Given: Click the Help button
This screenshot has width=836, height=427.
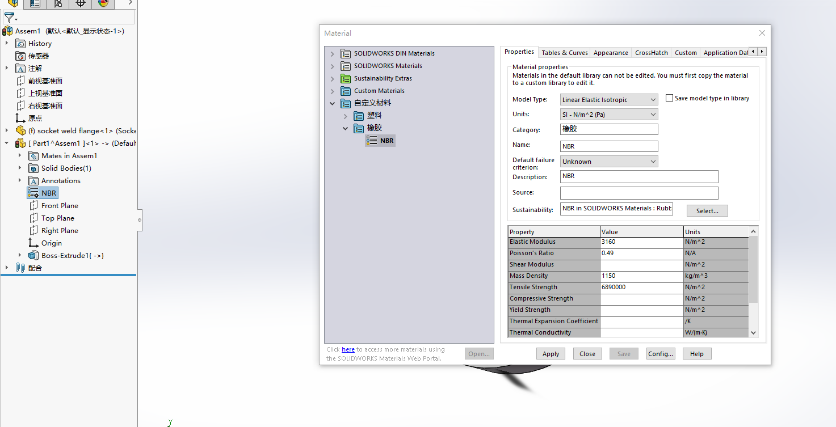Looking at the screenshot, I should click(x=697, y=354).
